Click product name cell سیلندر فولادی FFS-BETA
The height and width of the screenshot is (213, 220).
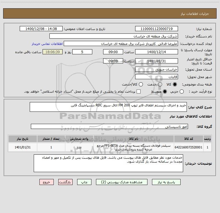[134, 148]
